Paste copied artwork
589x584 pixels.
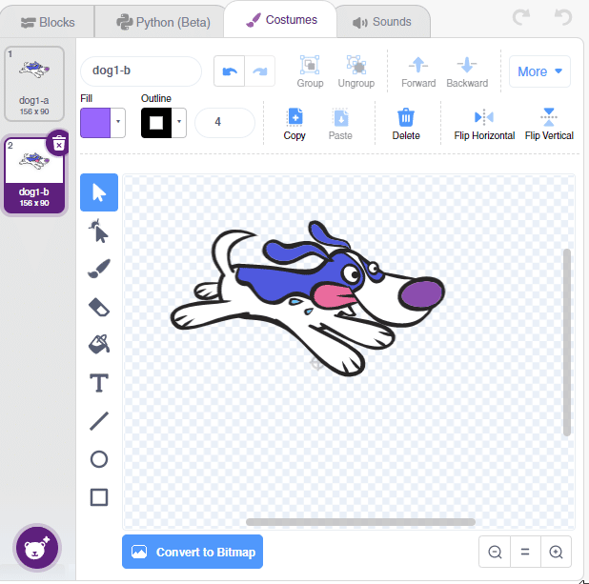(x=340, y=124)
